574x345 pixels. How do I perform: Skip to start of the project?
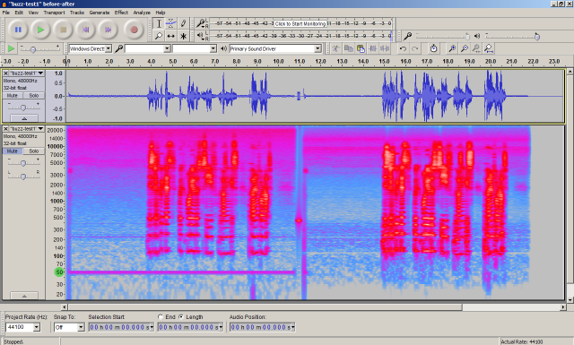pyautogui.click(x=86, y=30)
